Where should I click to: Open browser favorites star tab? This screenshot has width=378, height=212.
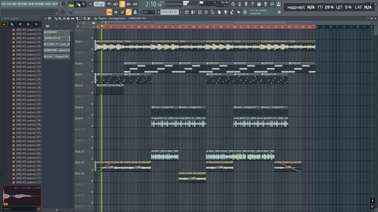36,24
